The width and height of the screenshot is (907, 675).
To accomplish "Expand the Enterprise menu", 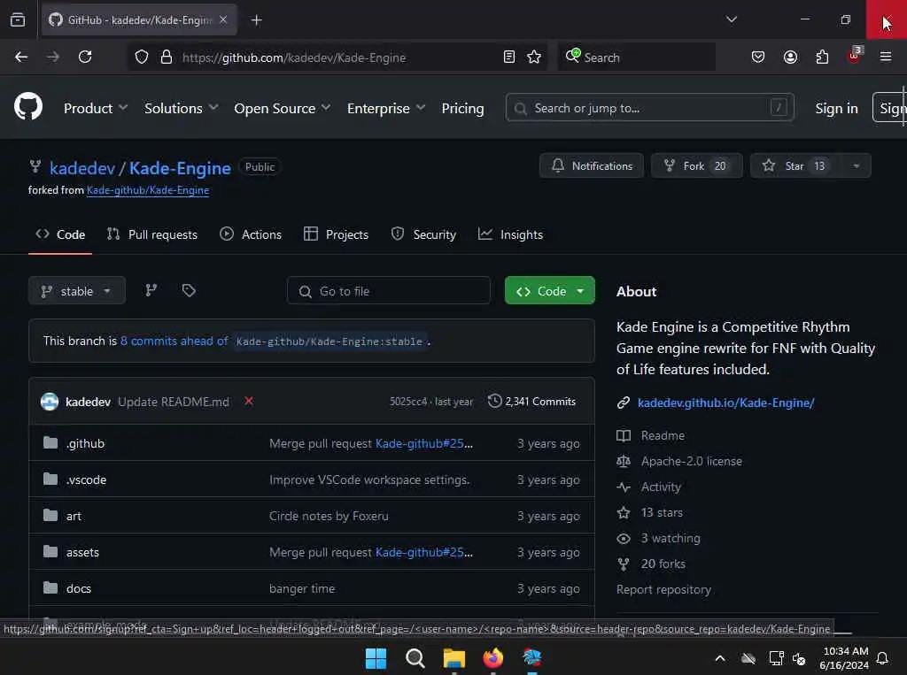I will click(x=386, y=108).
